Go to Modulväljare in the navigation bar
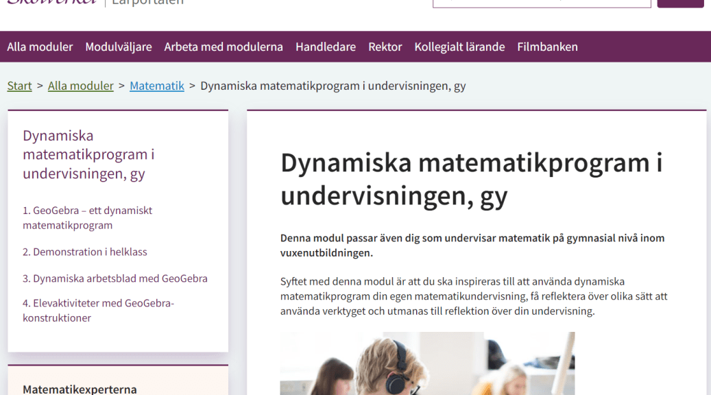This screenshot has width=711, height=395. 119,47
